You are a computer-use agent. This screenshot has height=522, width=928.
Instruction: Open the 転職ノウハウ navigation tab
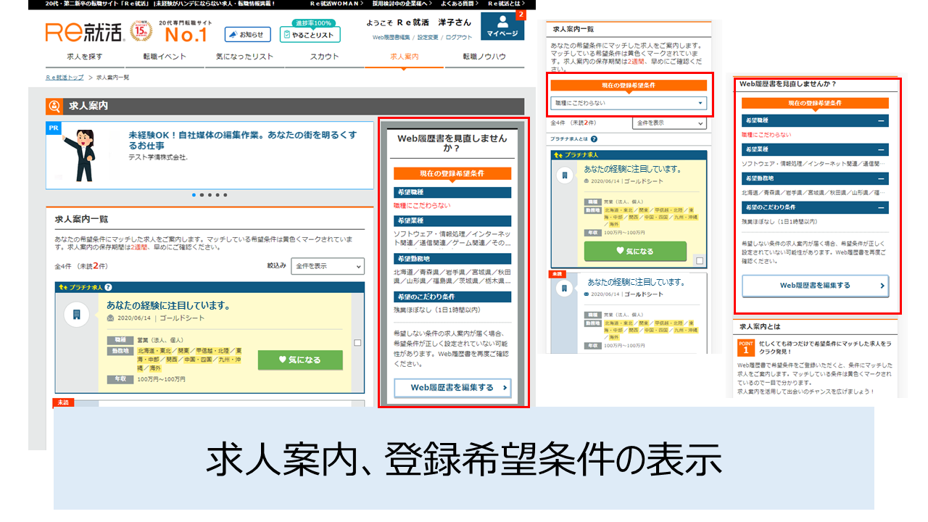(x=484, y=57)
